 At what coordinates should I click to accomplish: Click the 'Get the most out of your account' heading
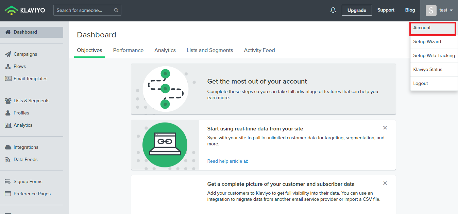[257, 82]
